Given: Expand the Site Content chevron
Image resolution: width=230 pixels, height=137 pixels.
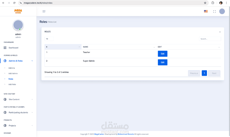Looking at the screenshot, I should pos(32,99).
